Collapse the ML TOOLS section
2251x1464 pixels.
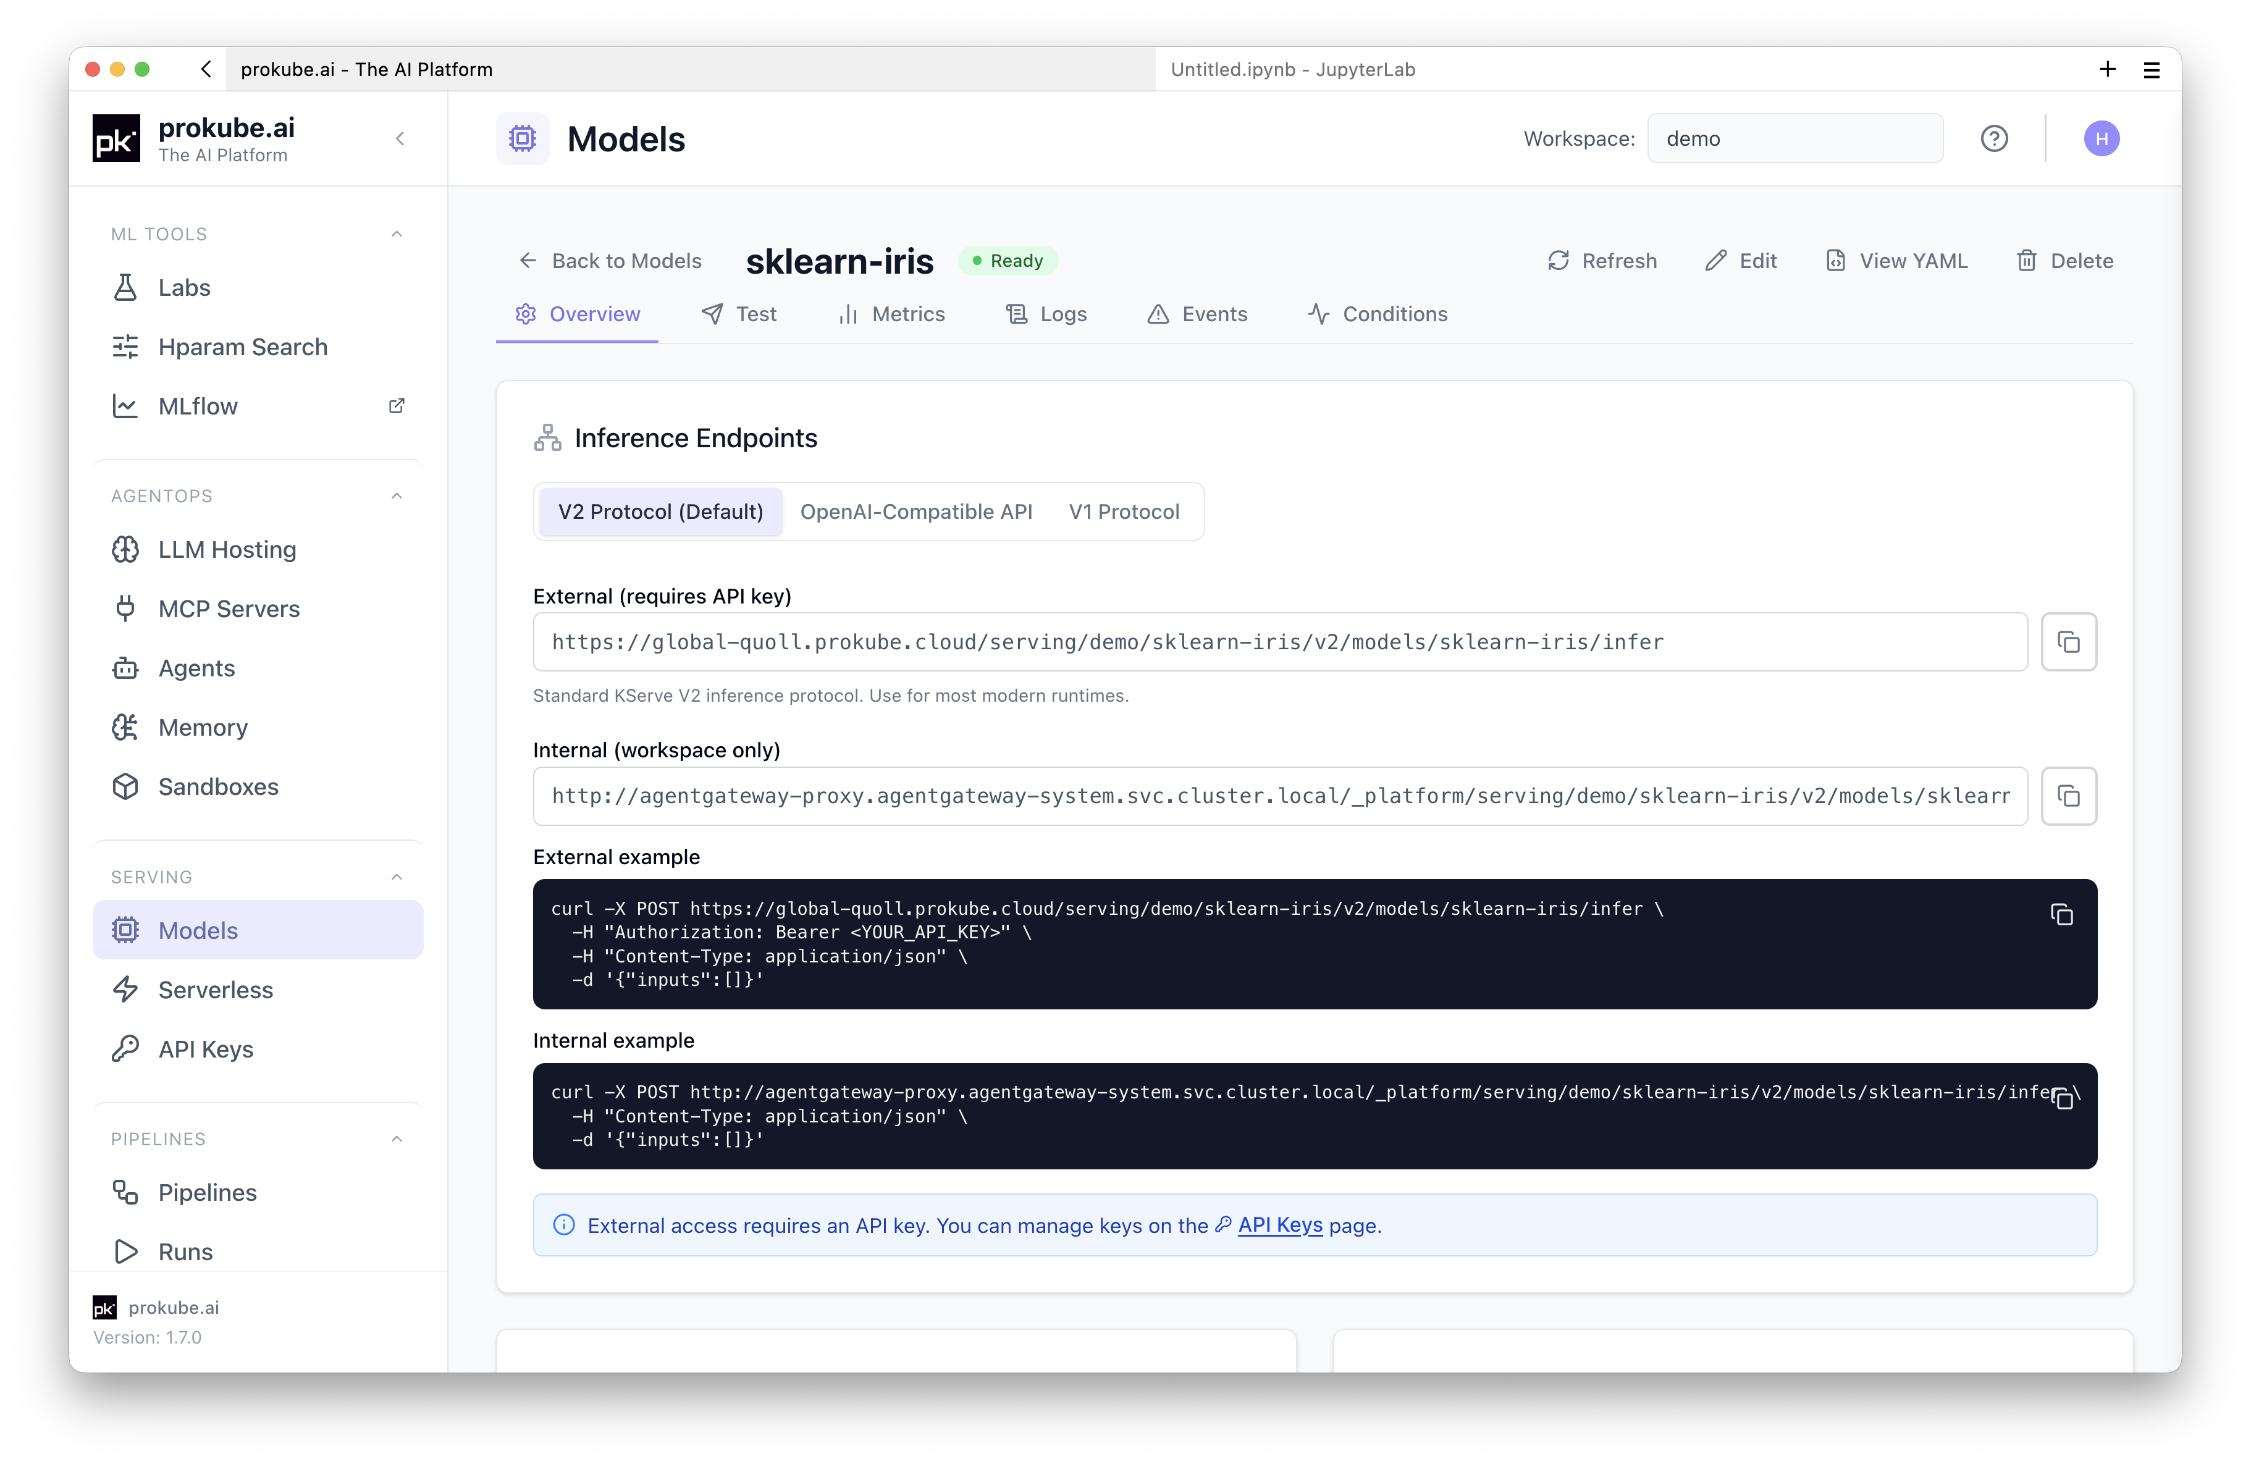coord(397,235)
